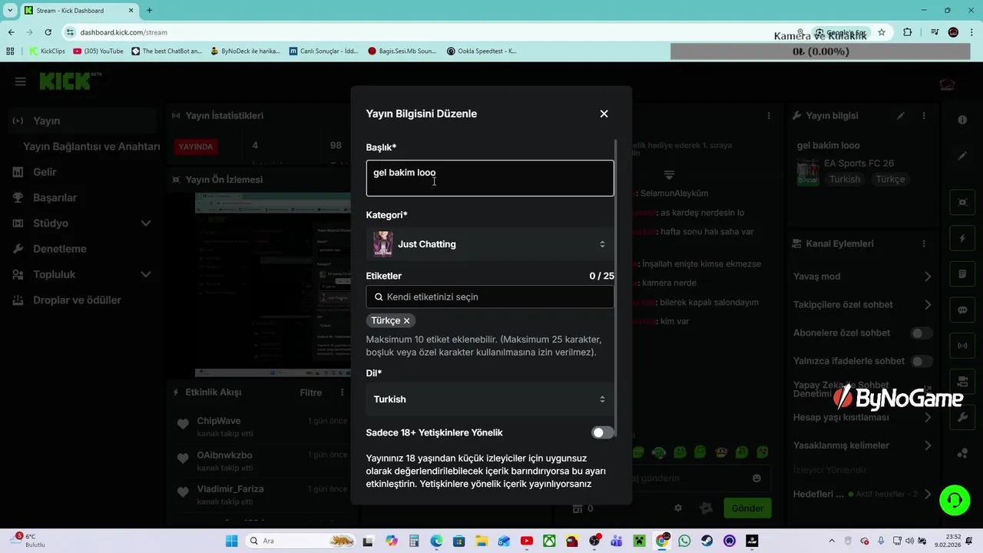The height and width of the screenshot is (553, 983).
Task: Open three-dot menu of Etkinlik Akışı panel
Action: 343,392
